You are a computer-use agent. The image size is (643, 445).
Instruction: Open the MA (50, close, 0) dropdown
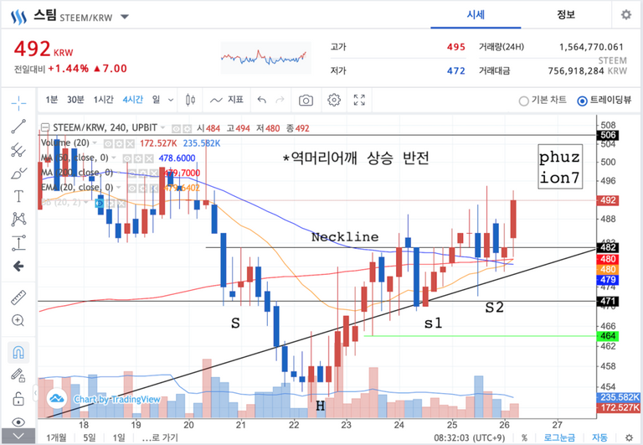[x=115, y=158]
